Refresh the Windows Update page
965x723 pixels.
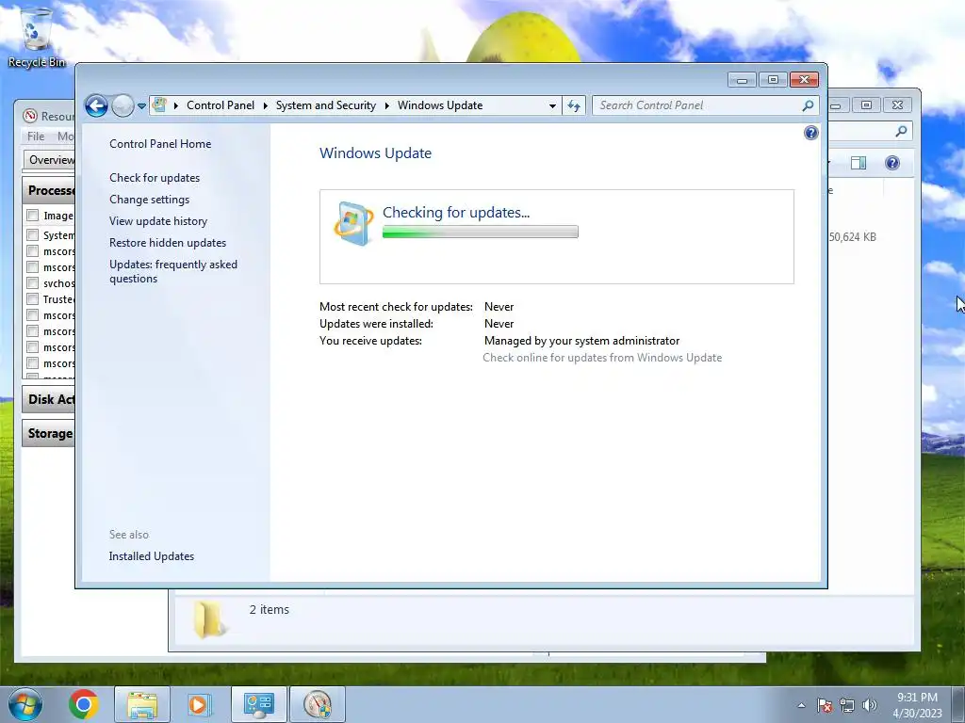(574, 105)
